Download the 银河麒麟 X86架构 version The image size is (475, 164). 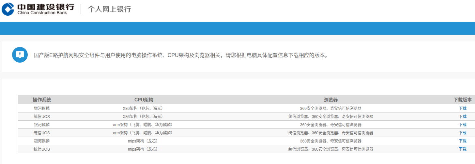(x=462, y=109)
